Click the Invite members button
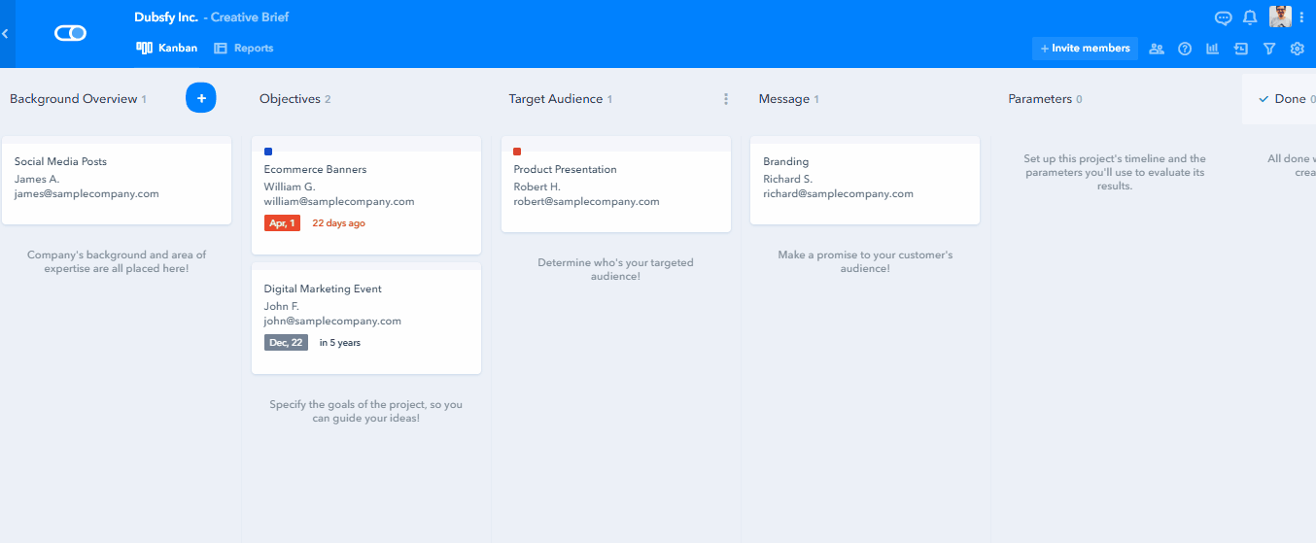Image resolution: width=1316 pixels, height=543 pixels. pyautogui.click(x=1085, y=48)
